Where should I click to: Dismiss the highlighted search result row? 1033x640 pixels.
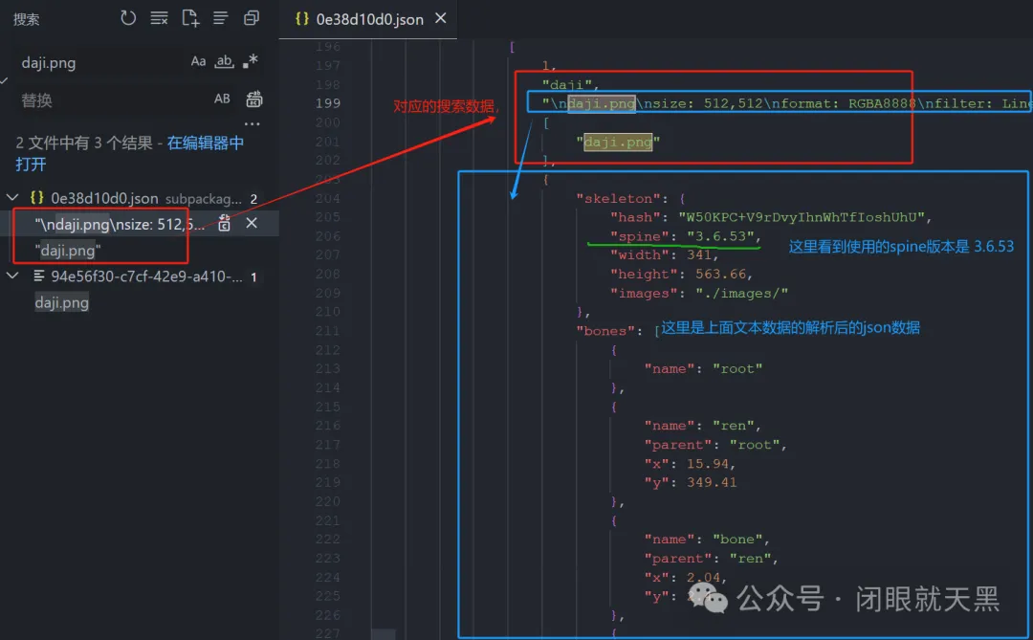pos(252,224)
